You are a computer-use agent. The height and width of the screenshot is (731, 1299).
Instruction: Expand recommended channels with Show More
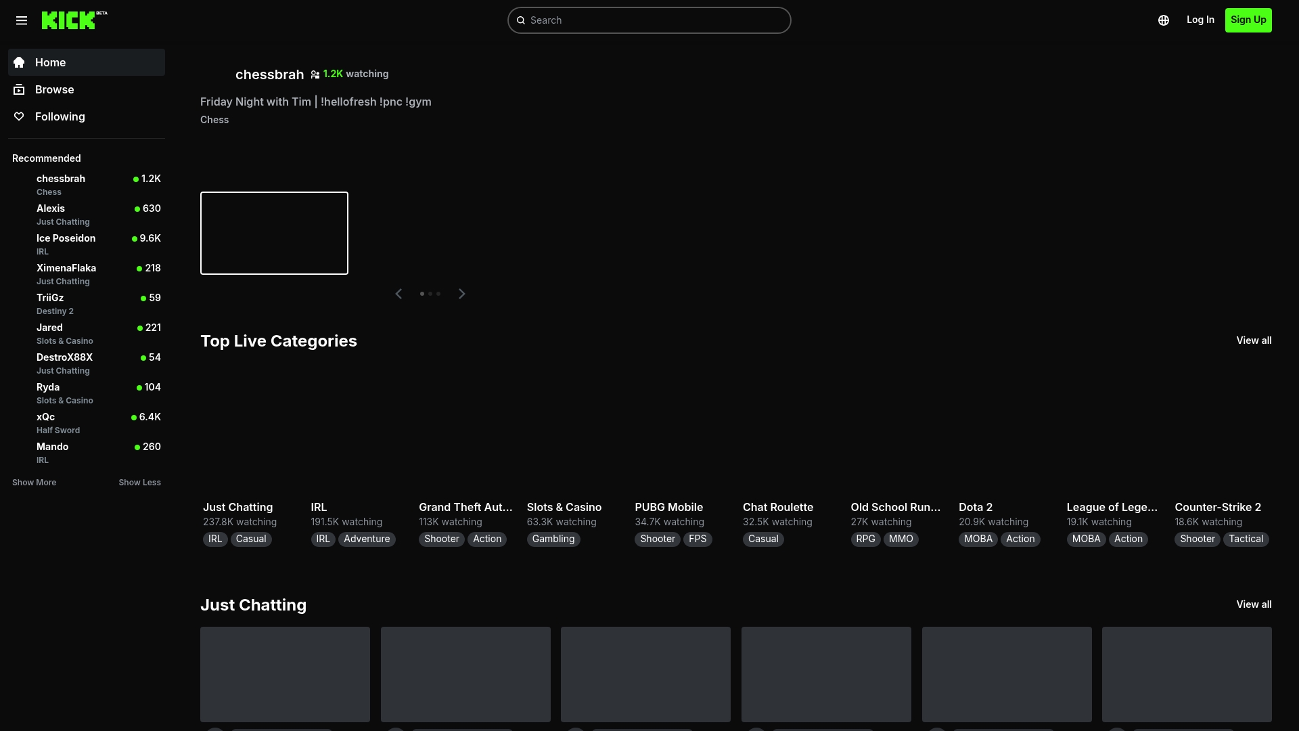coord(34,482)
